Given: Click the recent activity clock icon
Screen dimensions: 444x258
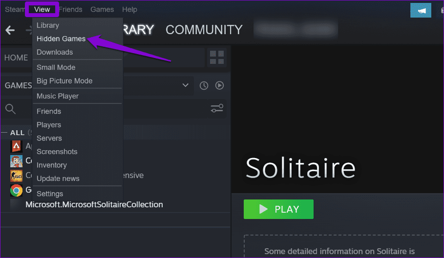Looking at the screenshot, I should [x=204, y=86].
